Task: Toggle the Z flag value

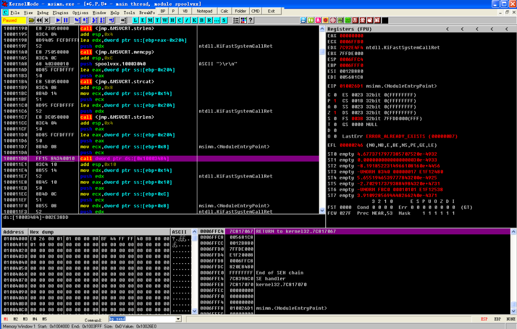Action: coord(335,112)
